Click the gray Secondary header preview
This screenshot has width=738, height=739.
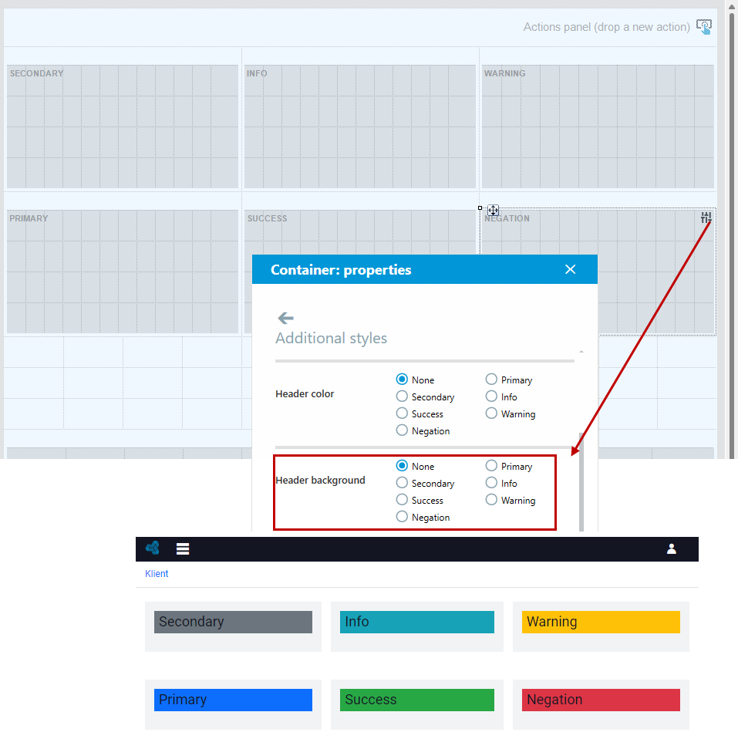click(x=233, y=622)
